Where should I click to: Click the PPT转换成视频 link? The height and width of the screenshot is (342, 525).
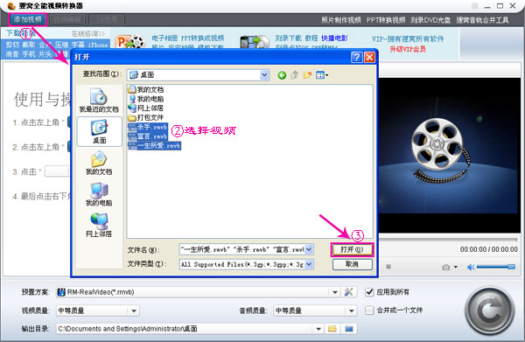[x=202, y=38]
